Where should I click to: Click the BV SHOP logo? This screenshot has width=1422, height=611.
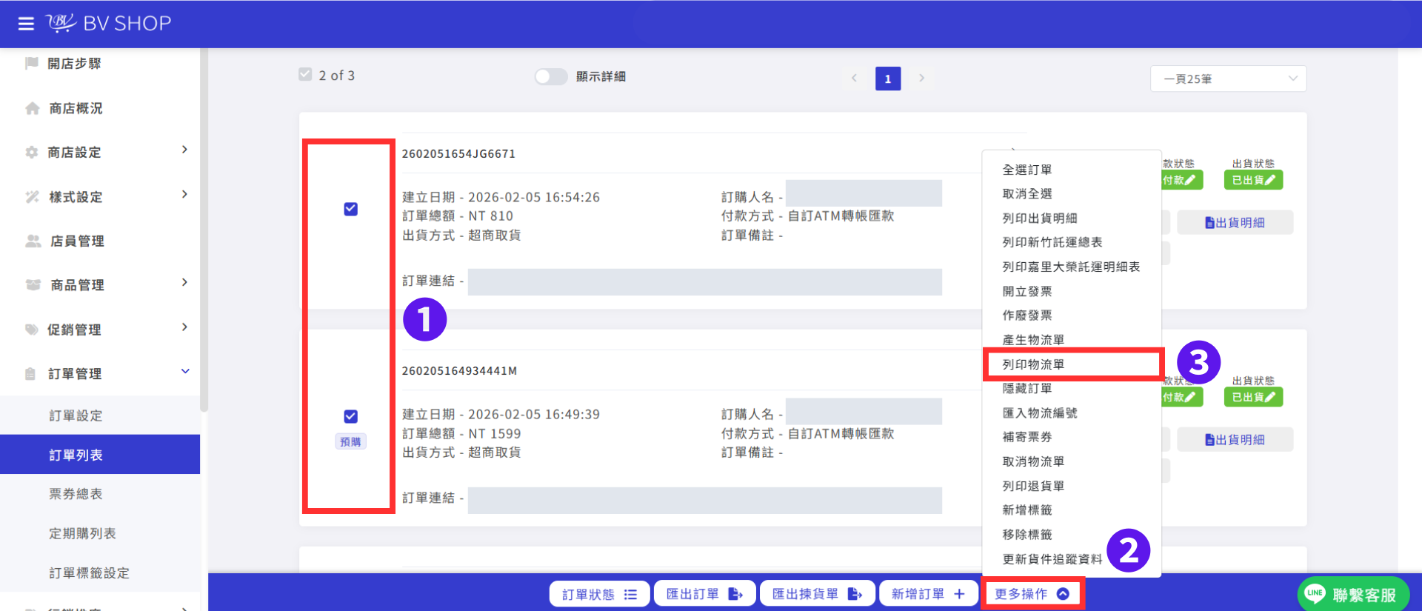click(109, 24)
